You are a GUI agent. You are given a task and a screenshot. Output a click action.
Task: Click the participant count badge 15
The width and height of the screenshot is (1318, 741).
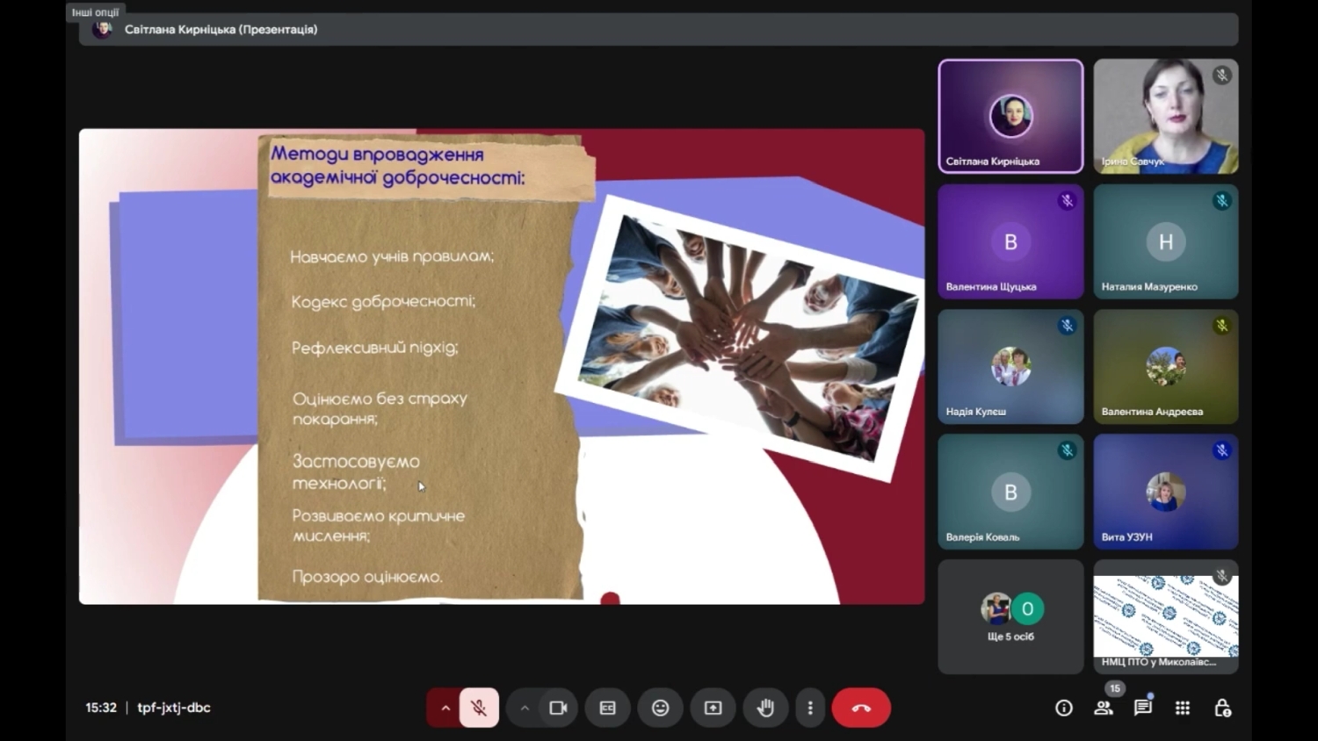(1114, 688)
